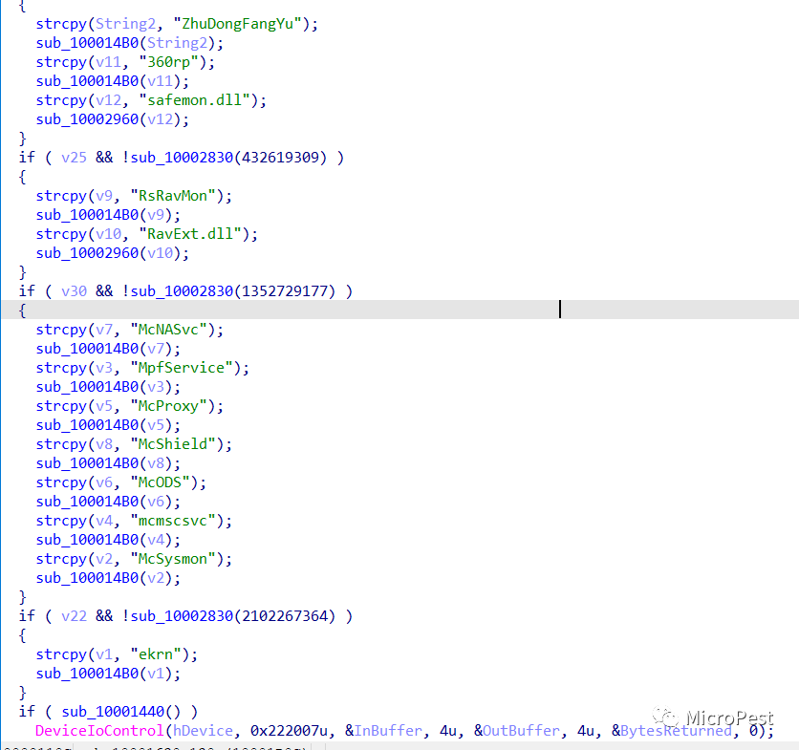The width and height of the screenshot is (799, 750).
Task: Click variable v25 in the if statement
Action: (x=74, y=158)
